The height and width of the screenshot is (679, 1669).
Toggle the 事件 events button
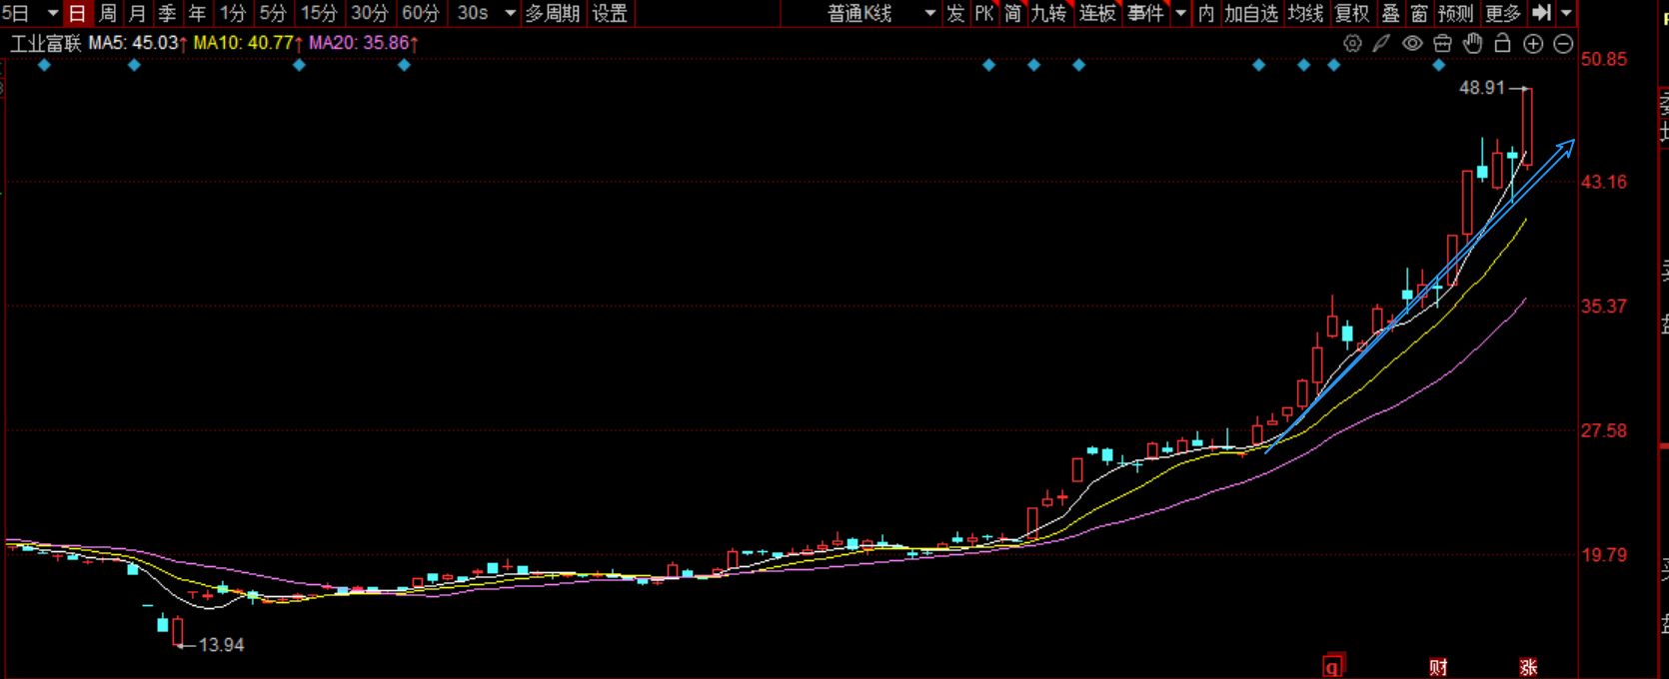click(1145, 13)
